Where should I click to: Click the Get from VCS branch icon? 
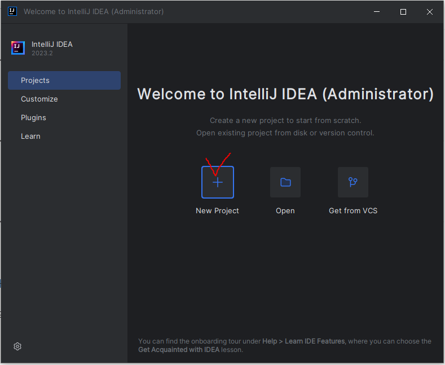coord(353,182)
